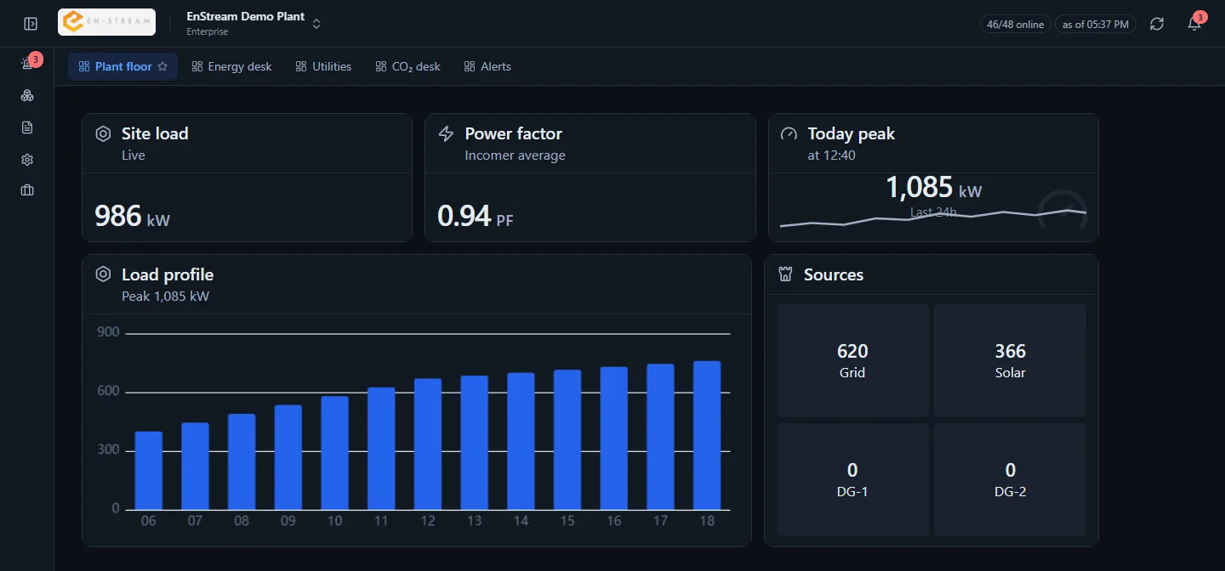Click the Incomer average subtitle

pyautogui.click(x=515, y=155)
